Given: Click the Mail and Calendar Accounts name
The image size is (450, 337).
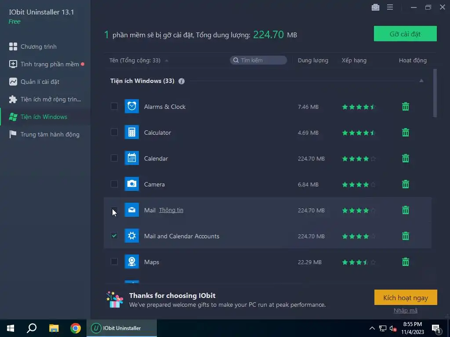Looking at the screenshot, I should pyautogui.click(x=181, y=236).
